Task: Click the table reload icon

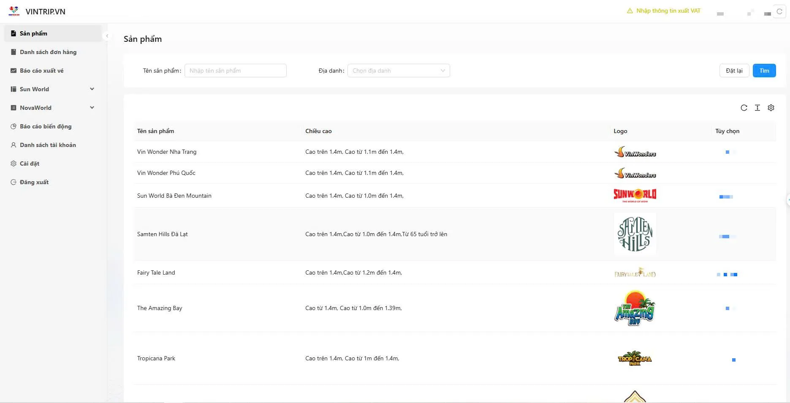Action: pos(744,108)
